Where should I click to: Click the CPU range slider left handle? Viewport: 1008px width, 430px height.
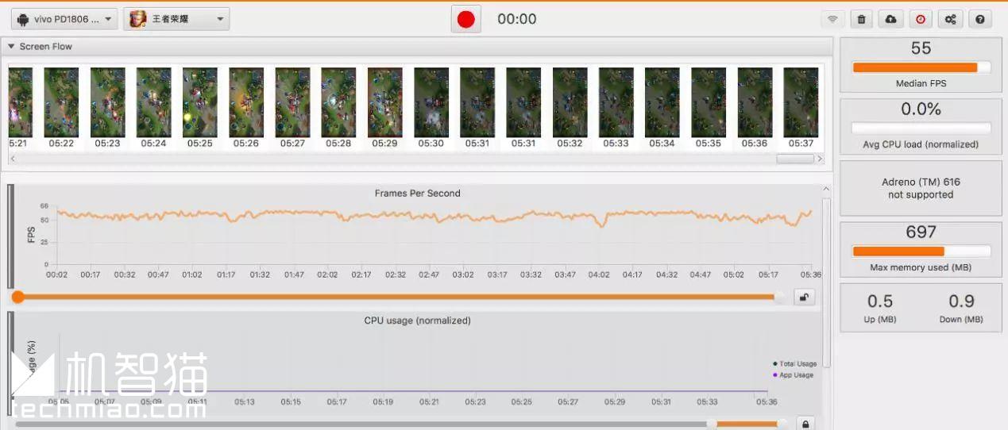click(712, 424)
